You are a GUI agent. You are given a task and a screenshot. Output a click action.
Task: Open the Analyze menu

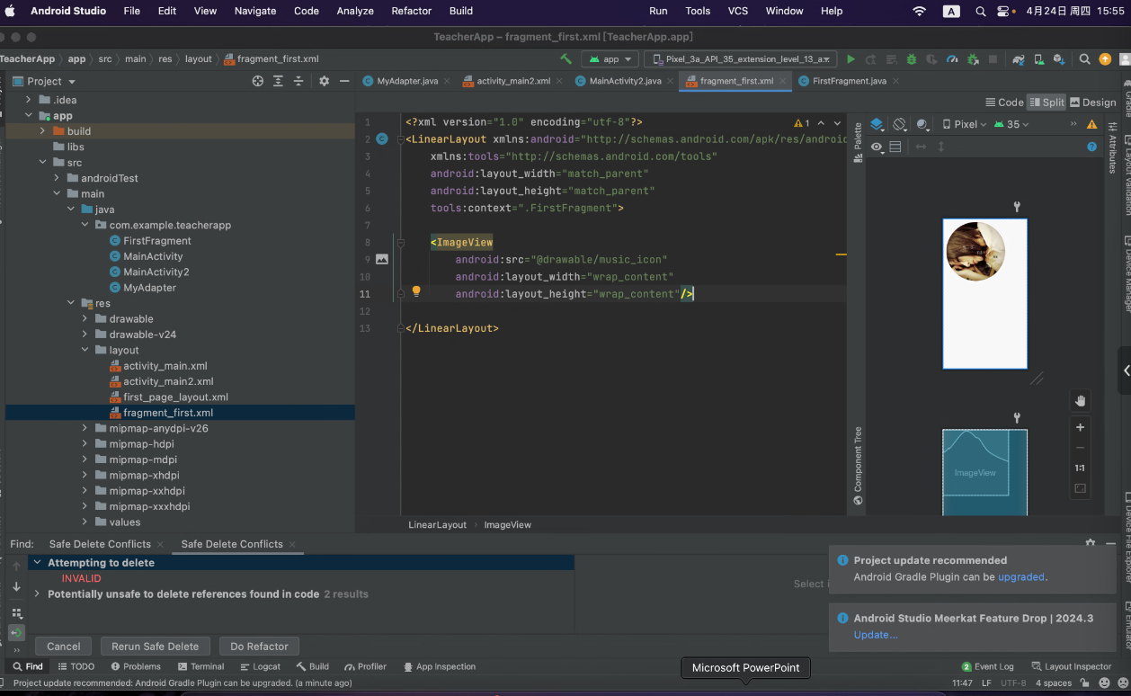point(355,11)
